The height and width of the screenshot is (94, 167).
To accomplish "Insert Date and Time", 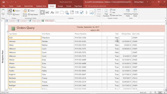I will point(116,15).
